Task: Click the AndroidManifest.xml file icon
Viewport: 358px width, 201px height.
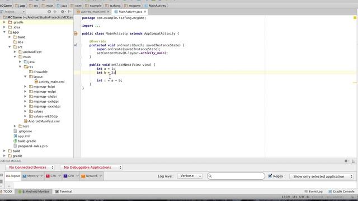Action: pyautogui.click(x=26, y=121)
